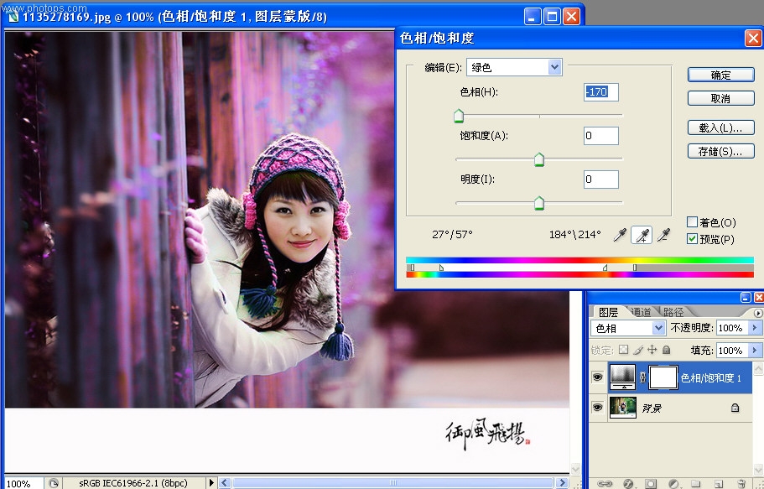Screen dimensions: 764x489
Task: Click the horizontal scrollbar right arrow
Action: [x=562, y=483]
